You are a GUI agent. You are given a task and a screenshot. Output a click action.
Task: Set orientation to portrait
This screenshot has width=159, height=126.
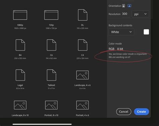(123, 6)
